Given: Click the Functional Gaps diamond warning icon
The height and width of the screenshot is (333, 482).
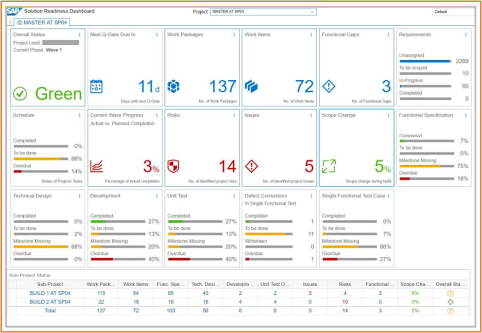Looking at the screenshot, I should pos(329,86).
